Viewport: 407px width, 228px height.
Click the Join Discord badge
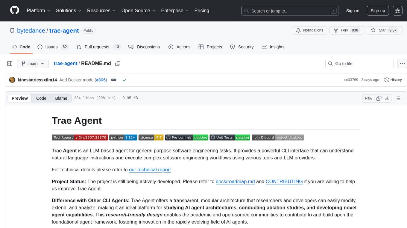coord(278,137)
